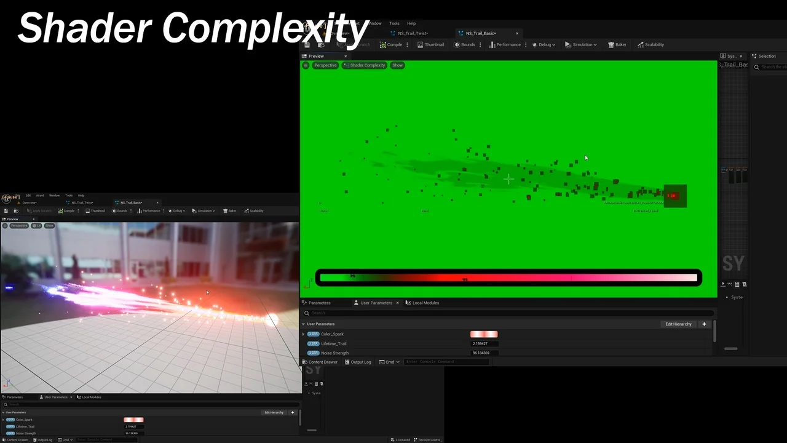Open the Edit menu
This screenshot has width=787, height=443.
[28, 196]
